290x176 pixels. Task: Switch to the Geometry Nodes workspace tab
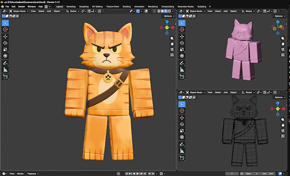[x=186, y=6]
